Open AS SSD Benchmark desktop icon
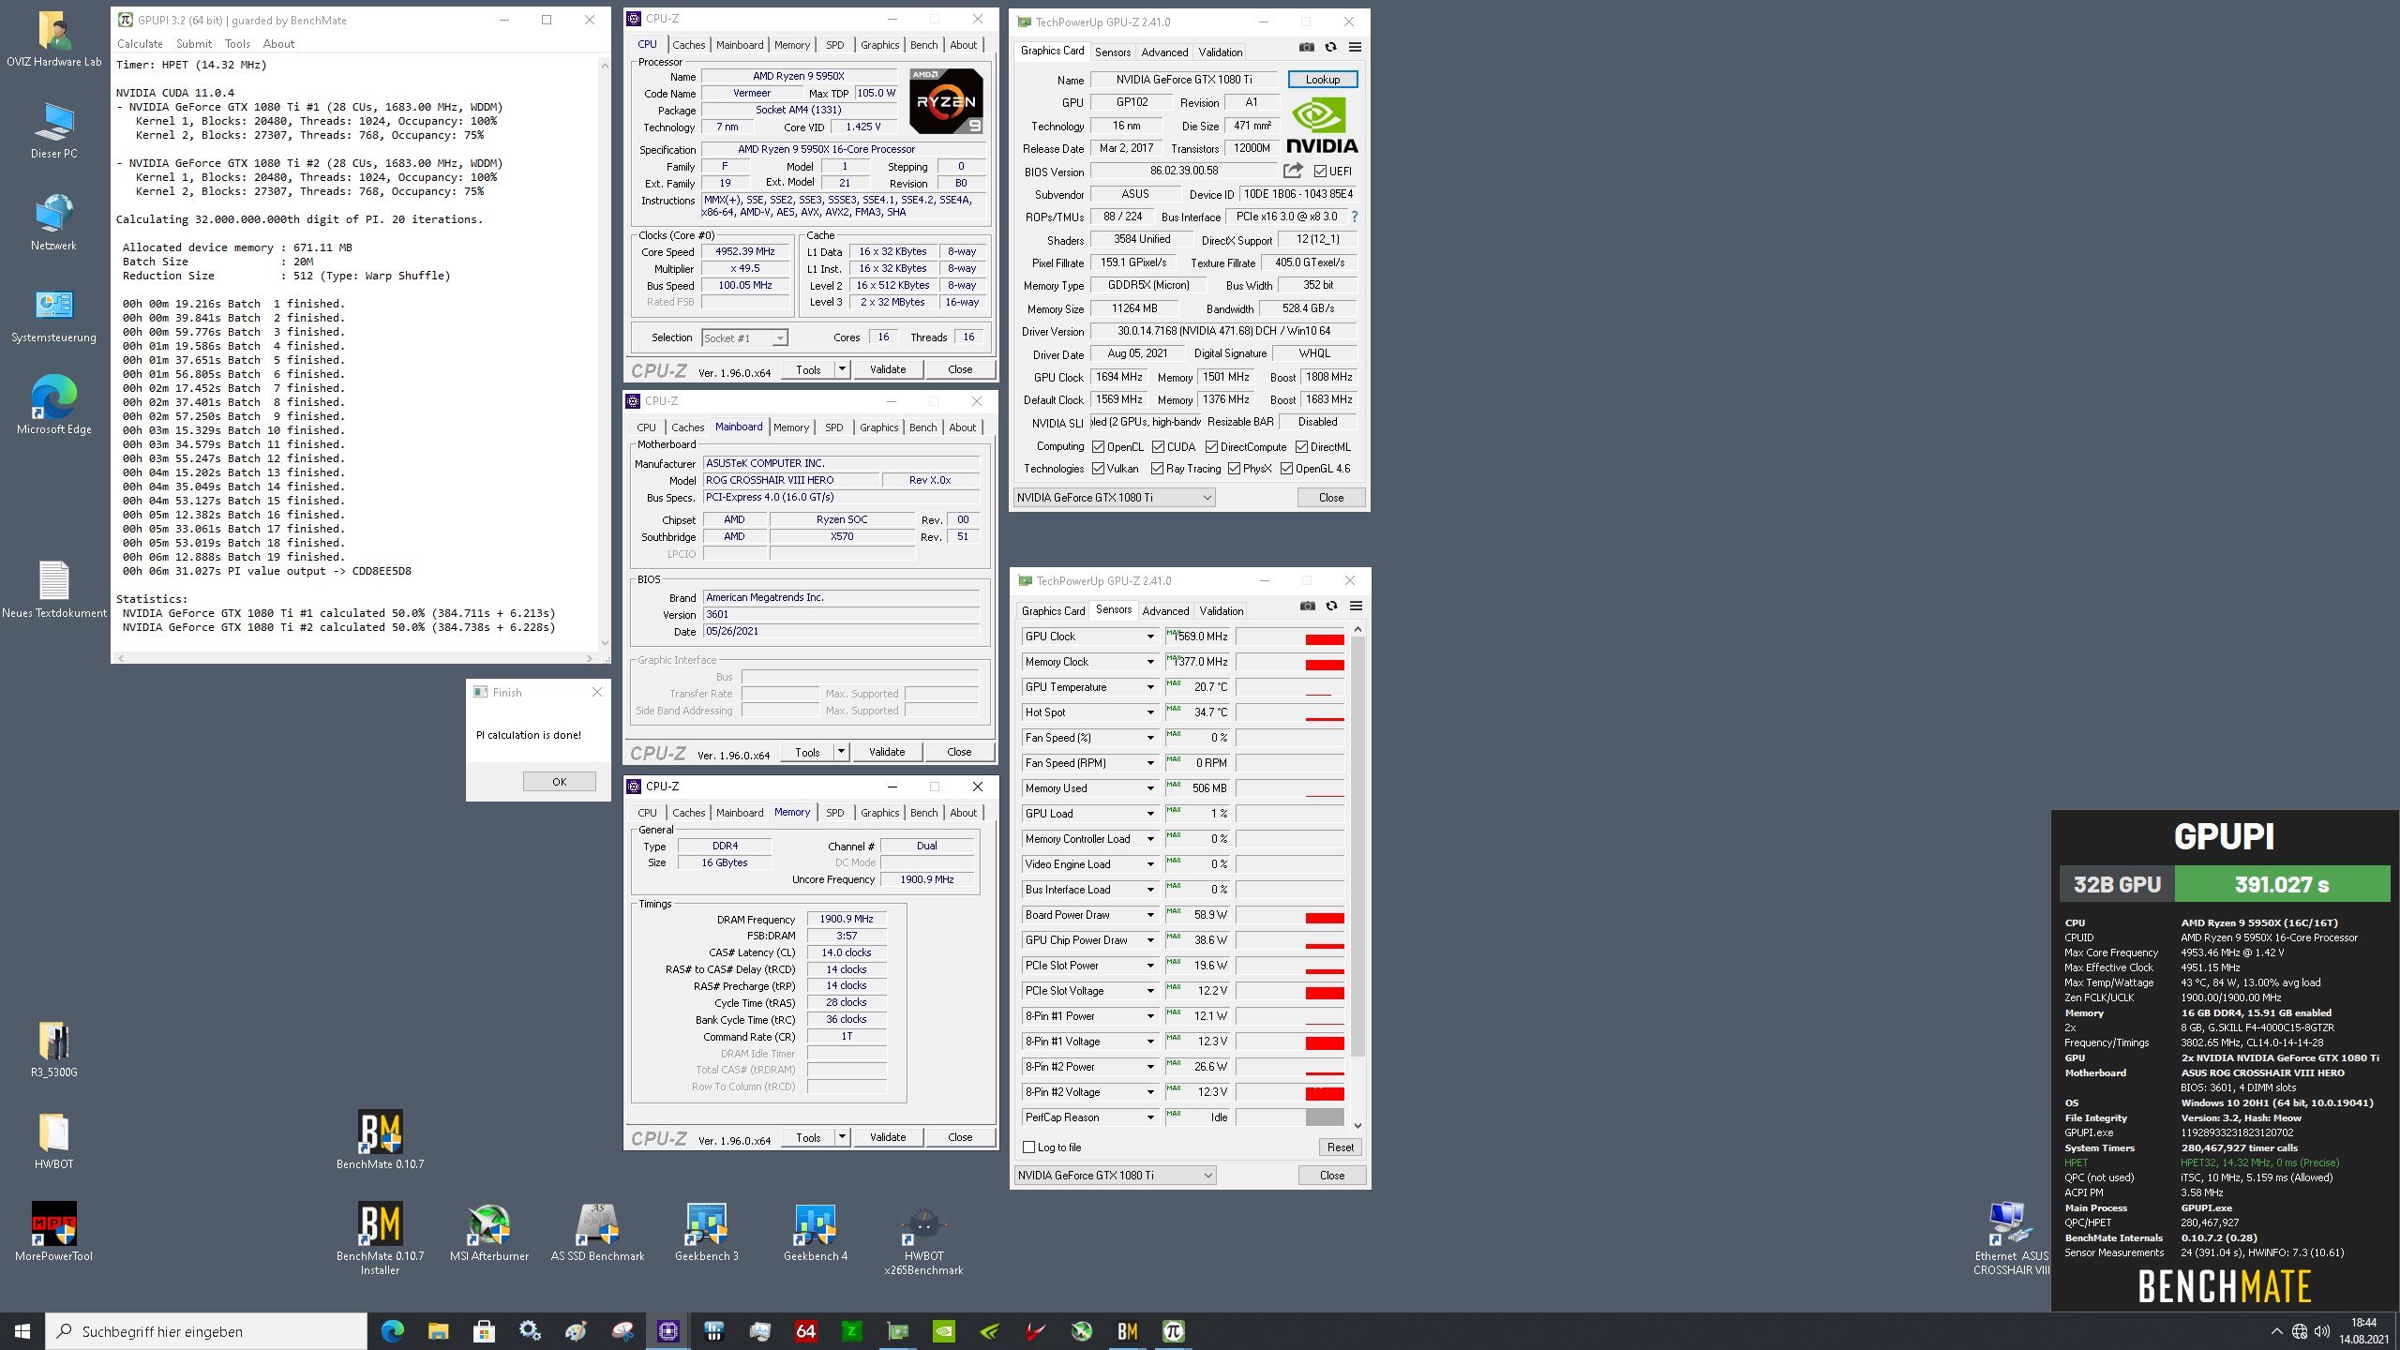 pyautogui.click(x=597, y=1233)
